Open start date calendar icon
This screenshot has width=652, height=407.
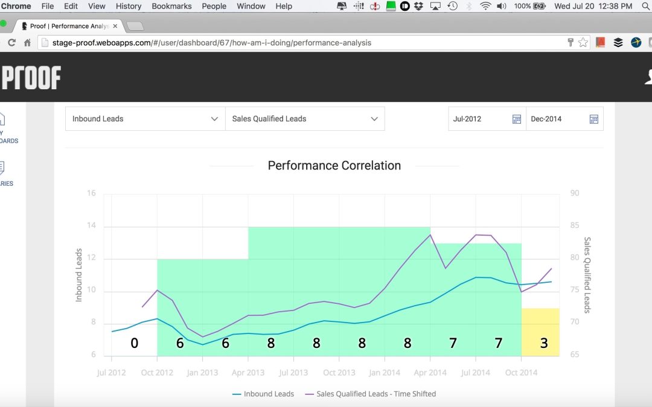[x=516, y=119]
